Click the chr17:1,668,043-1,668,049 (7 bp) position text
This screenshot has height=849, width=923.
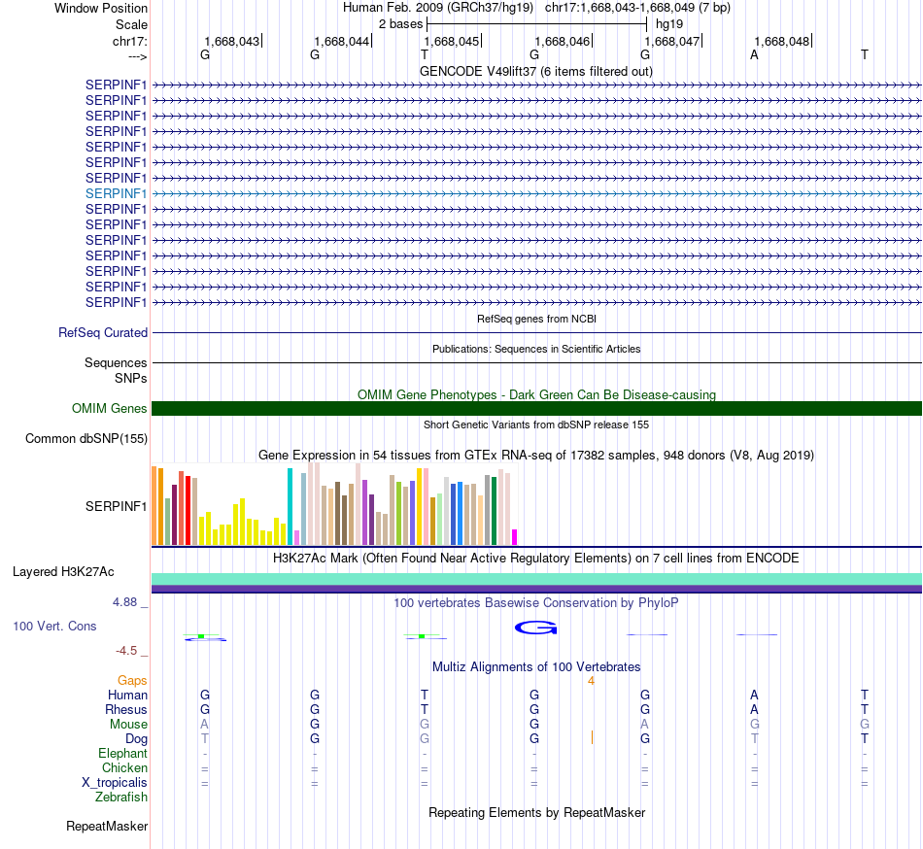pyautogui.click(x=637, y=8)
